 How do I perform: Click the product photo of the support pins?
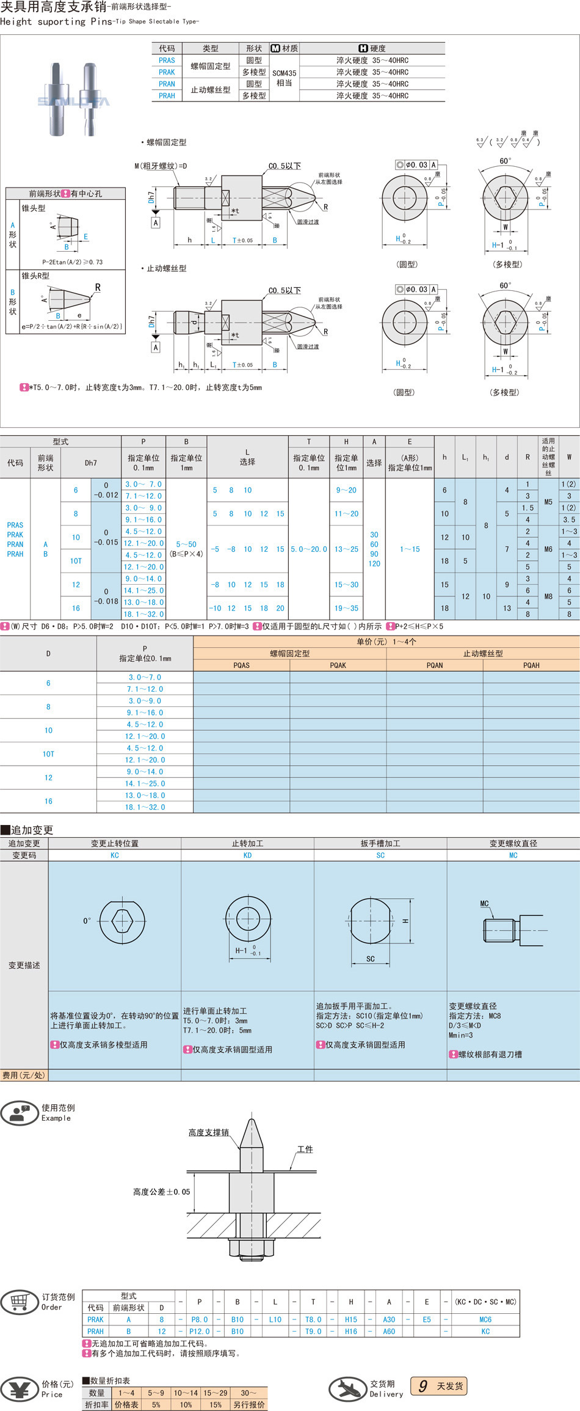click(x=73, y=100)
